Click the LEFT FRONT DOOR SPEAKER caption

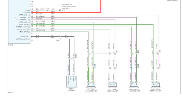[112, 90]
